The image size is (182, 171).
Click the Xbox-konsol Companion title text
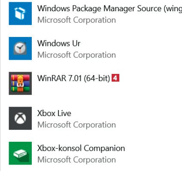[81, 148]
